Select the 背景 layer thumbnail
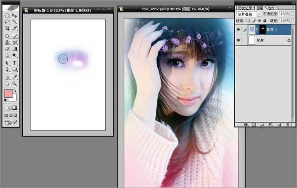The width and height of the screenshot is (297, 188). (x=252, y=40)
